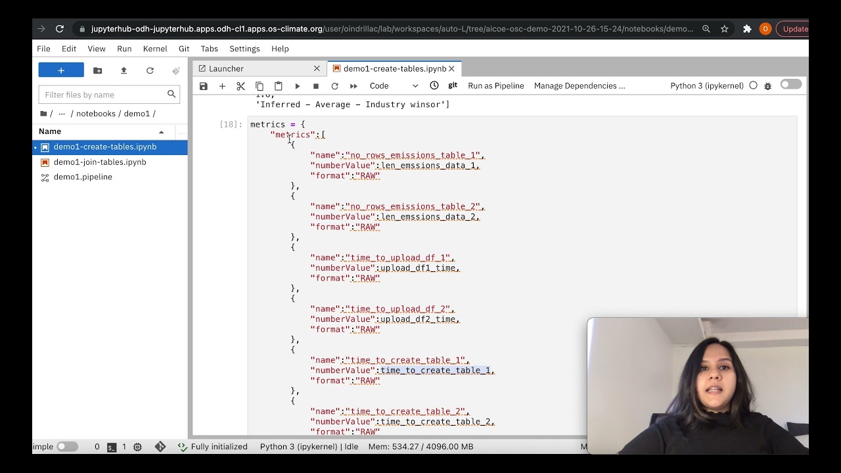
Task: Click the browser address bar URL
Action: [x=392, y=29]
